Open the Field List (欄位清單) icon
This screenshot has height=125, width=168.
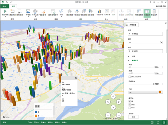(154, 11)
